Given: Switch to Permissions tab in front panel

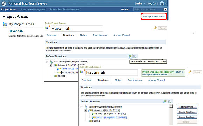Looking at the screenshot, I should pos(135,80).
